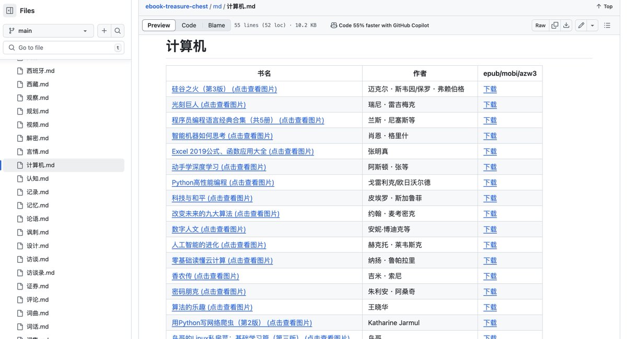This screenshot has height=339, width=627.
Task: Switch to the Code tab
Action: tap(189, 25)
